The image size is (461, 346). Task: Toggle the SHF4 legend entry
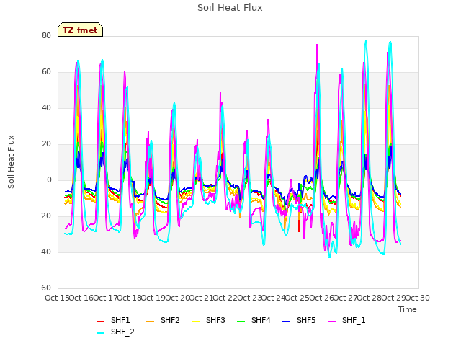click(x=254, y=320)
